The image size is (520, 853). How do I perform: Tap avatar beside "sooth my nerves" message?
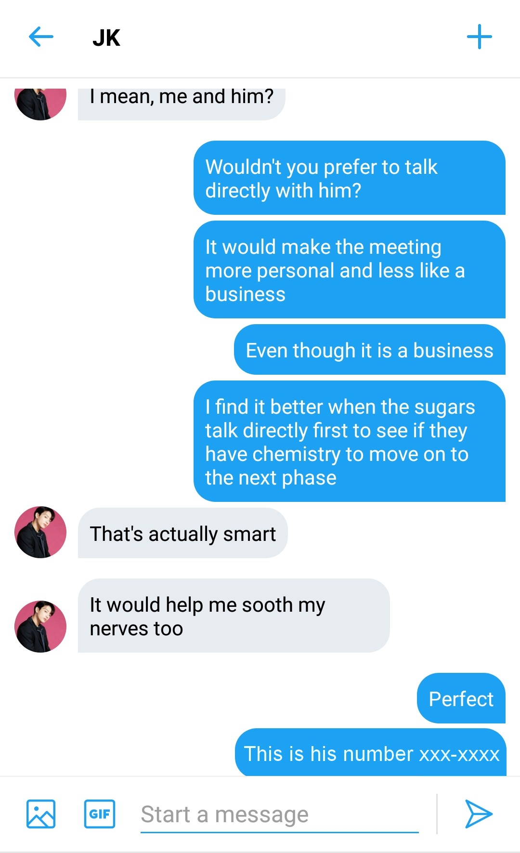tap(41, 626)
